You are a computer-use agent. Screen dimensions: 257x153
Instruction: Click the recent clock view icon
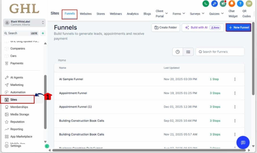tap(177, 52)
